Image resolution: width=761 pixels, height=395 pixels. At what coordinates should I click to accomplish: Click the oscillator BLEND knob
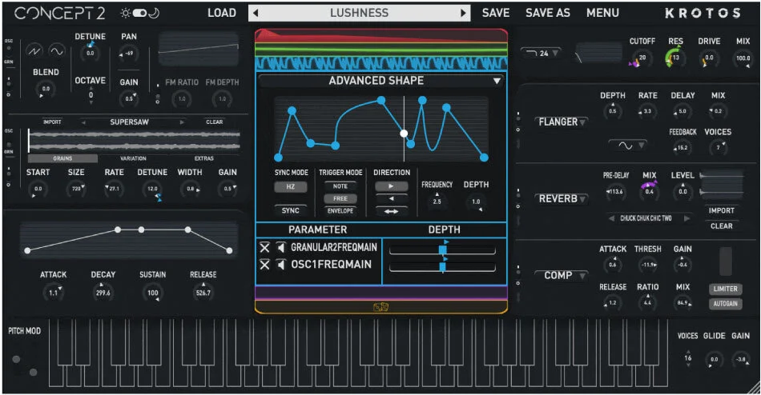[46, 90]
